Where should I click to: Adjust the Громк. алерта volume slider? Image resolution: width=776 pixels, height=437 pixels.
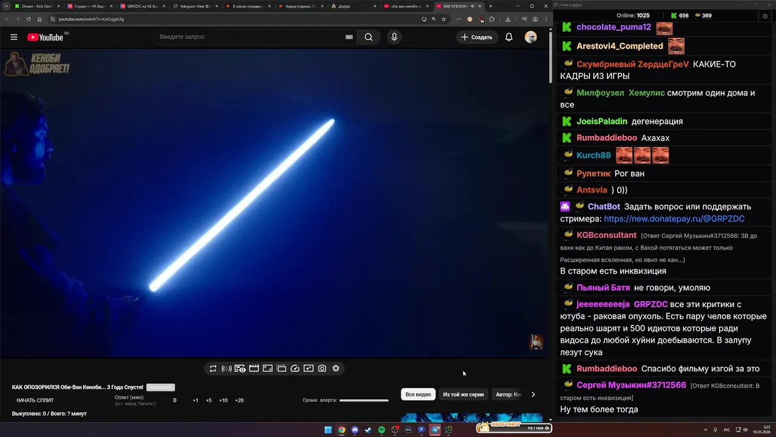point(364,401)
